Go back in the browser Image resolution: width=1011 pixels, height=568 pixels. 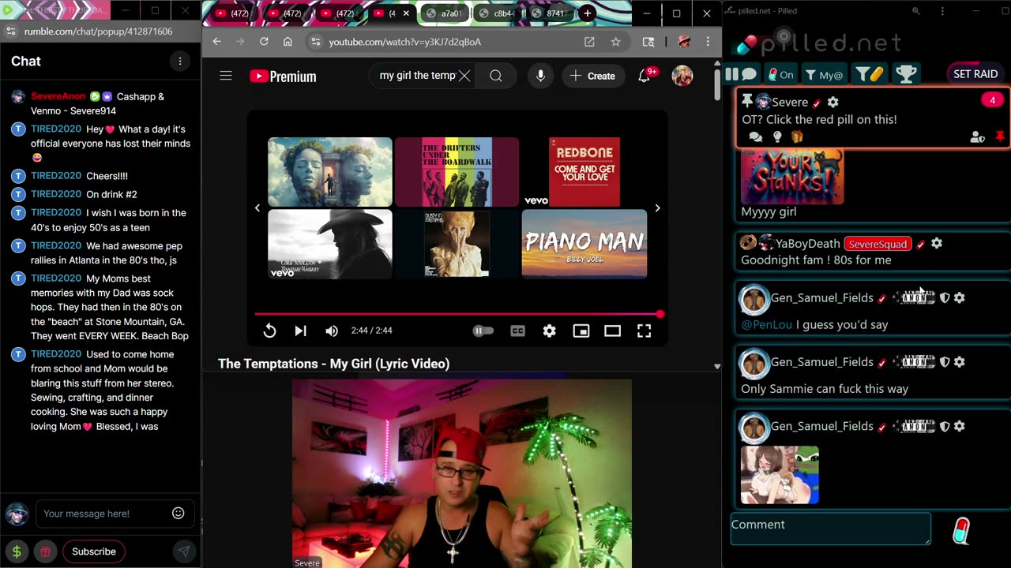click(217, 42)
